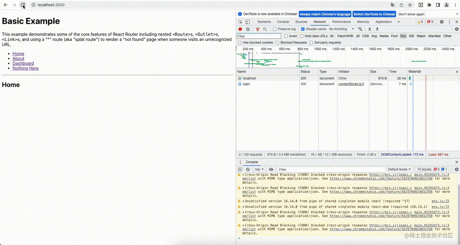Select the Console tab in main toolbar
This screenshot has width=460, height=245.
[x=283, y=22]
